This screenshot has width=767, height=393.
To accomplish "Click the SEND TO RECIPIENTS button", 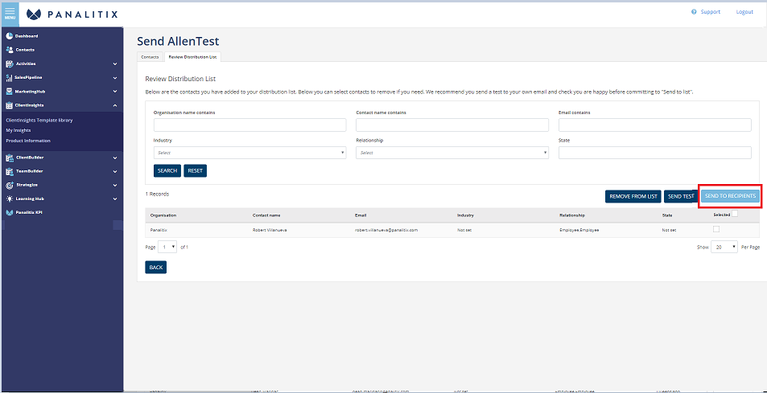I will pos(730,196).
